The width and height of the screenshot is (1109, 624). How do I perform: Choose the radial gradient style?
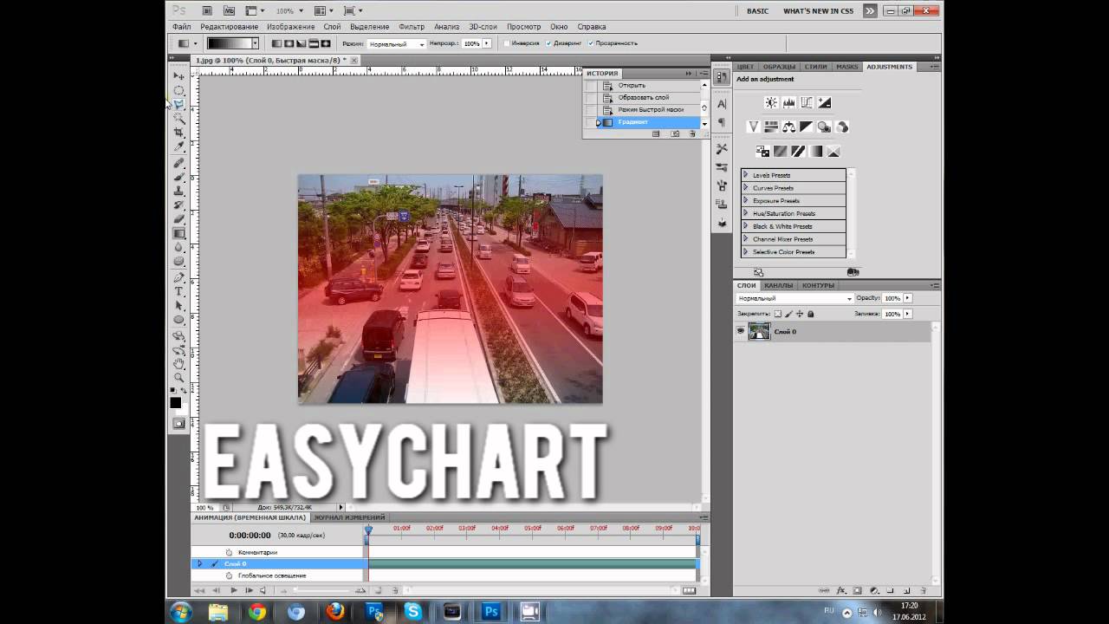tap(289, 43)
